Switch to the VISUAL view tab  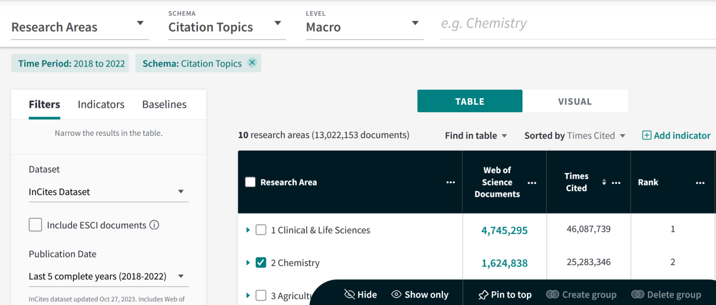pyautogui.click(x=574, y=101)
